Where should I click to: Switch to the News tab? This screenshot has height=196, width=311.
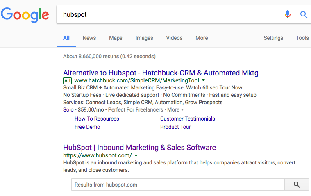[89, 38]
